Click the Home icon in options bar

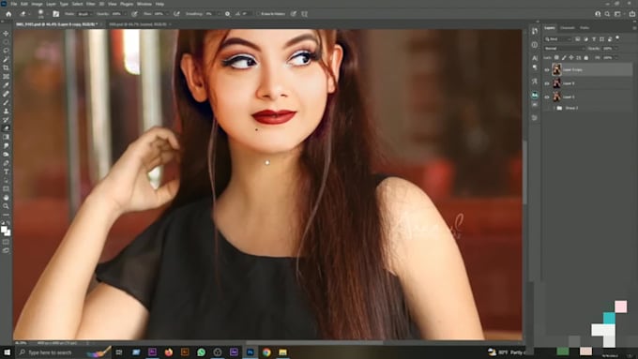click(8, 14)
